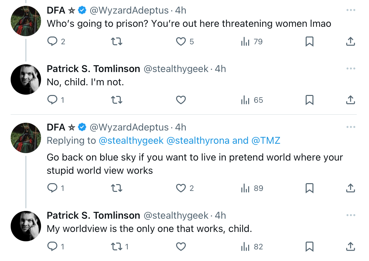Share the "Go back on blue sky" tweet
369x261 pixels.
350,188
